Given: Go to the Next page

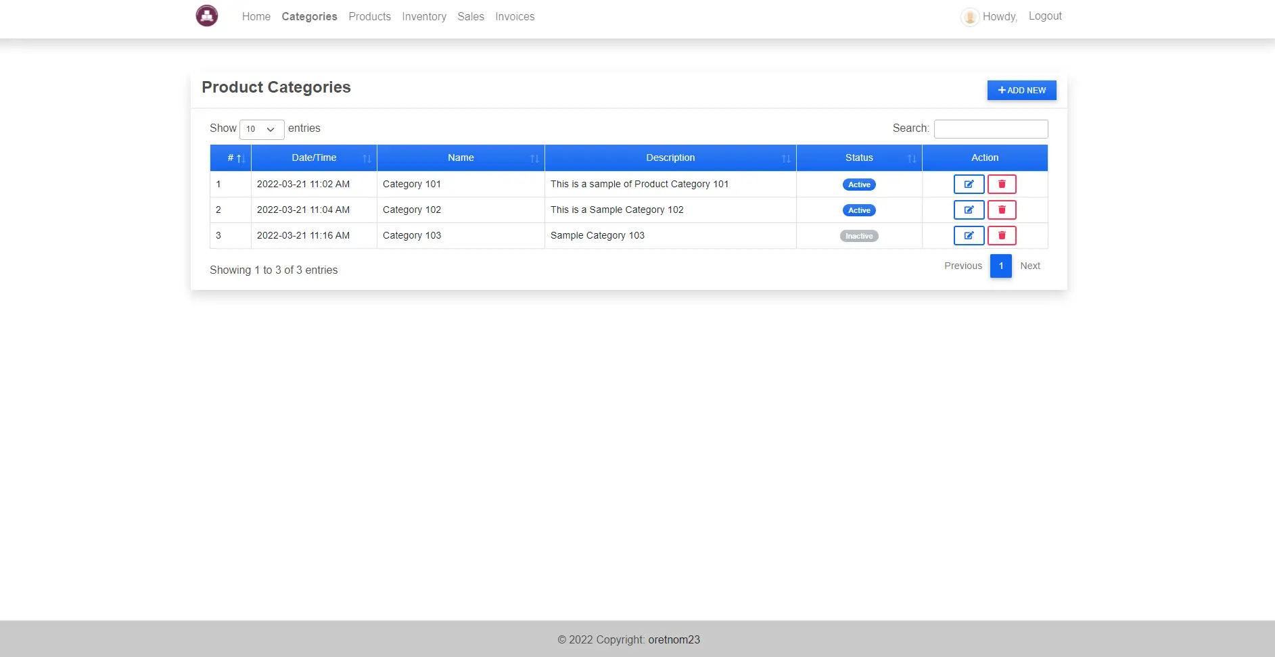Looking at the screenshot, I should coord(1030,266).
